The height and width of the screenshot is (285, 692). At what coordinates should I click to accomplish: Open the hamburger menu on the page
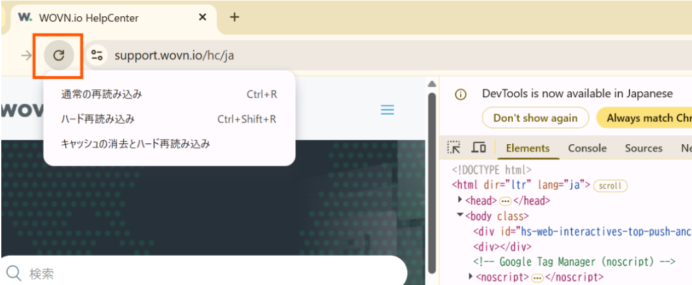387,110
